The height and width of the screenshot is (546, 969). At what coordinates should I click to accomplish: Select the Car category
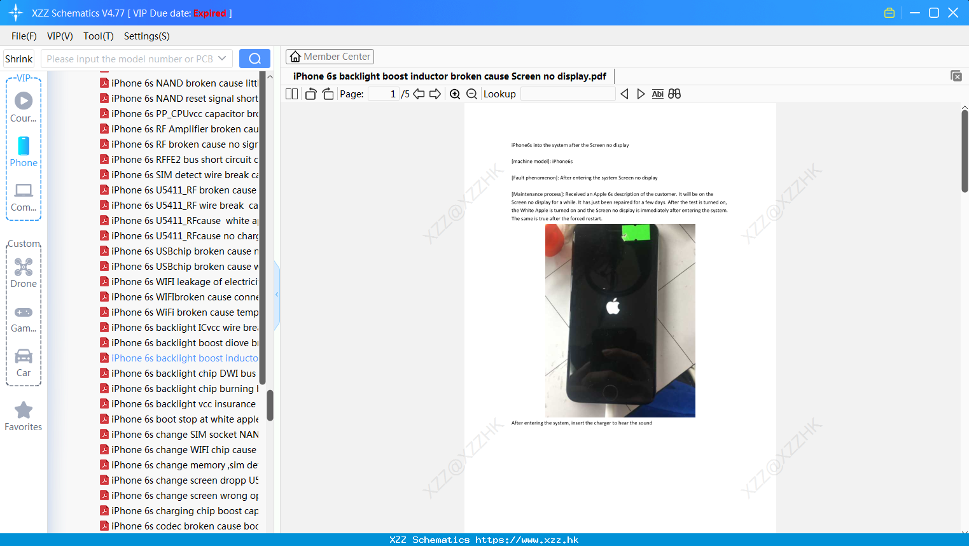tap(24, 363)
